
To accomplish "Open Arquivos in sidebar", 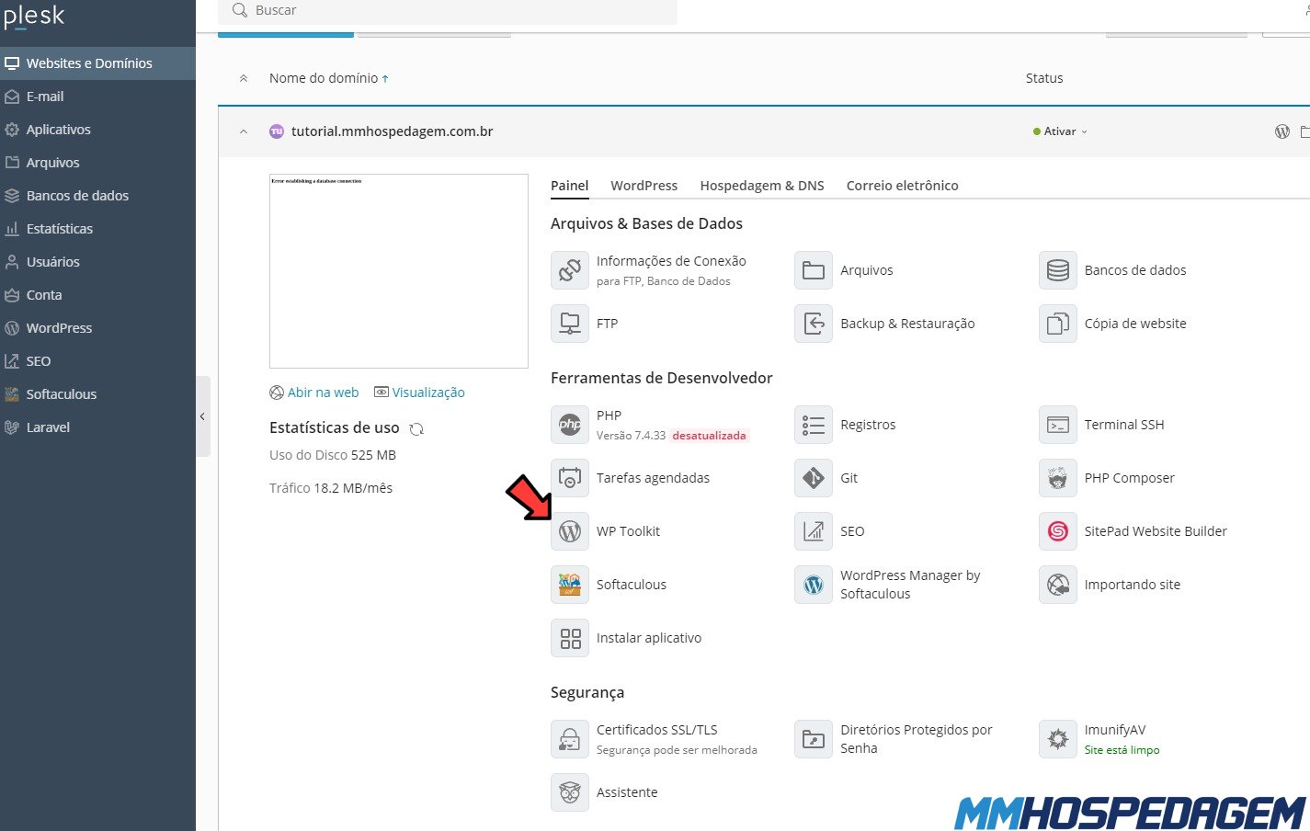I will pyautogui.click(x=97, y=163).
